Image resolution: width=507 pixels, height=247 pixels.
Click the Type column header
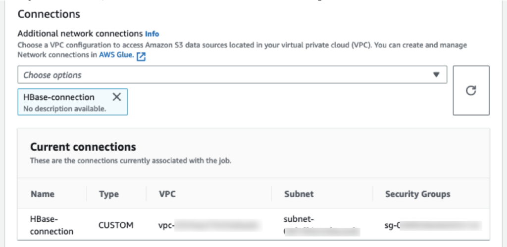(109, 194)
